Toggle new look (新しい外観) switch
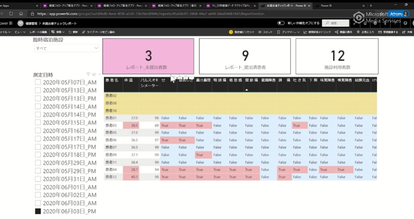Viewport: 414px width, 219px height. click(281, 23)
